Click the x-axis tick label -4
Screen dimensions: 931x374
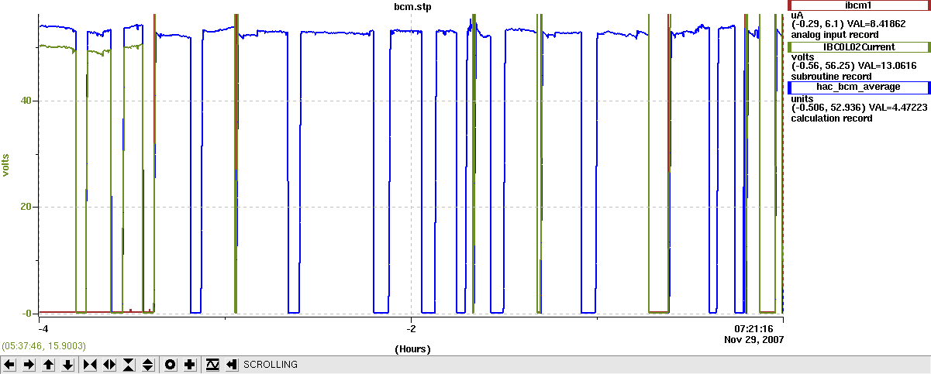click(x=43, y=328)
